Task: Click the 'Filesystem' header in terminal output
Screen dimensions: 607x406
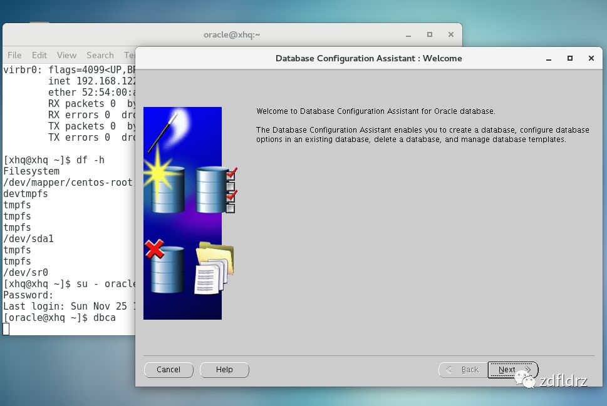Action: 31,171
